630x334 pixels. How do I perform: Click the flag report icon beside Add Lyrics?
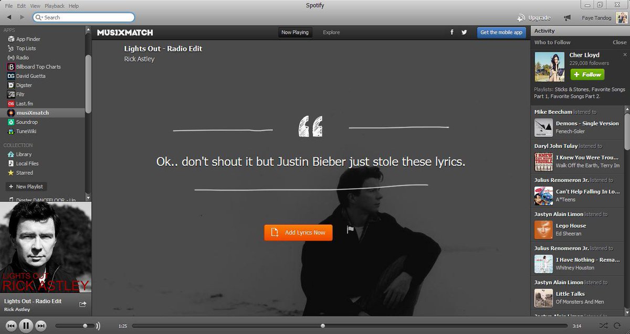350,230
